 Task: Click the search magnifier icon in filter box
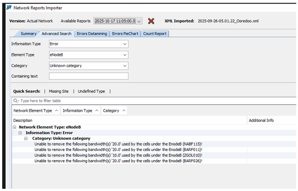click(15, 101)
